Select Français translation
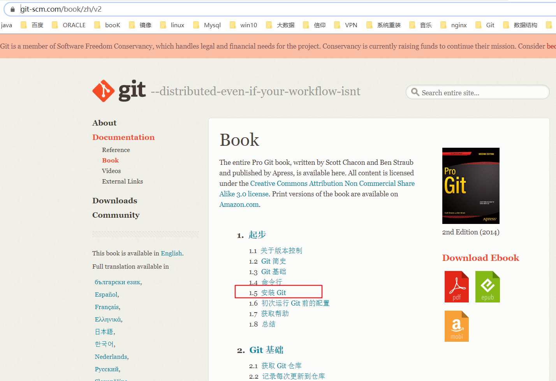Viewport: 556px width, 381px height. coord(107,307)
